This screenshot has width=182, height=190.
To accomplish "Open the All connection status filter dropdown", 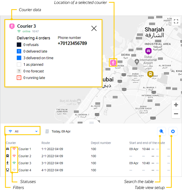I will coord(23,131).
